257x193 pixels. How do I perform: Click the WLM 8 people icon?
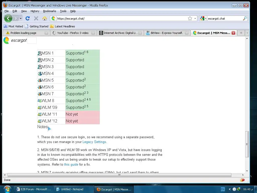click(x=39, y=101)
